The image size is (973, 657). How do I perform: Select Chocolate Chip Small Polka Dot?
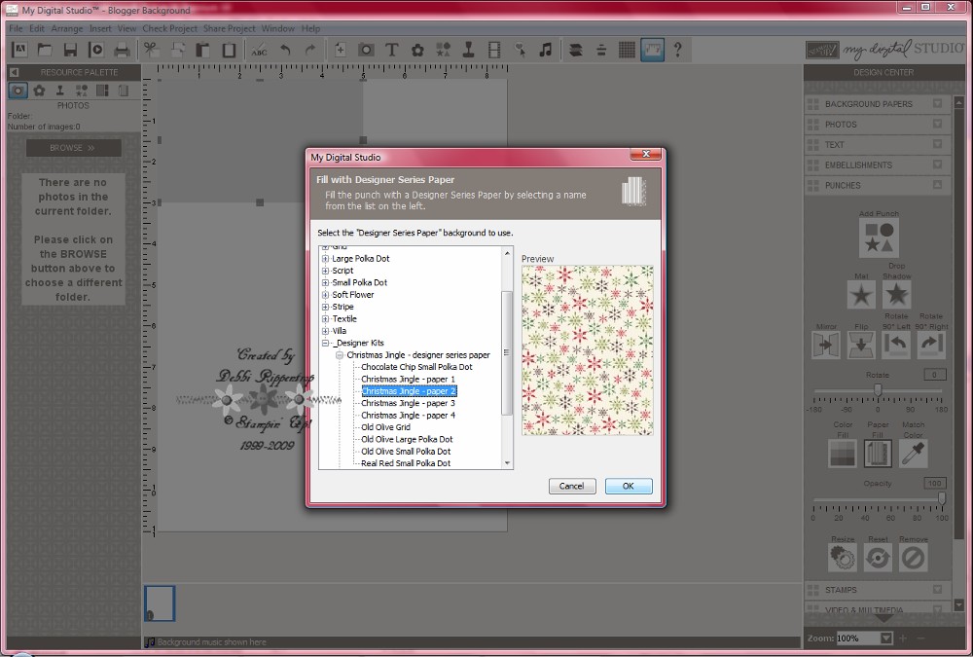click(x=416, y=367)
